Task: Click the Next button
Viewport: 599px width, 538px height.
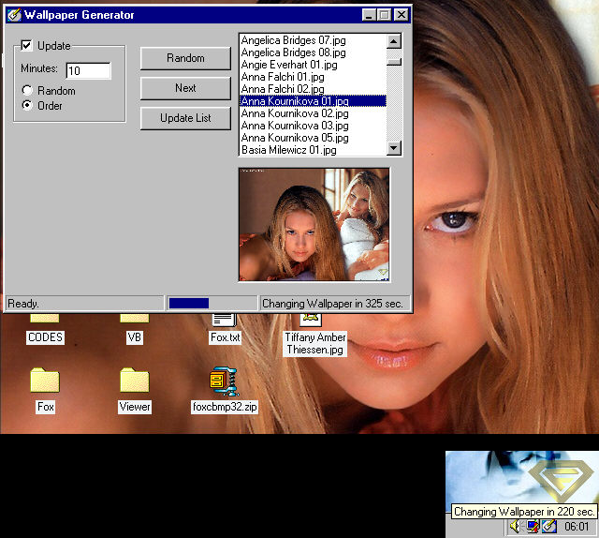Action: [x=185, y=88]
